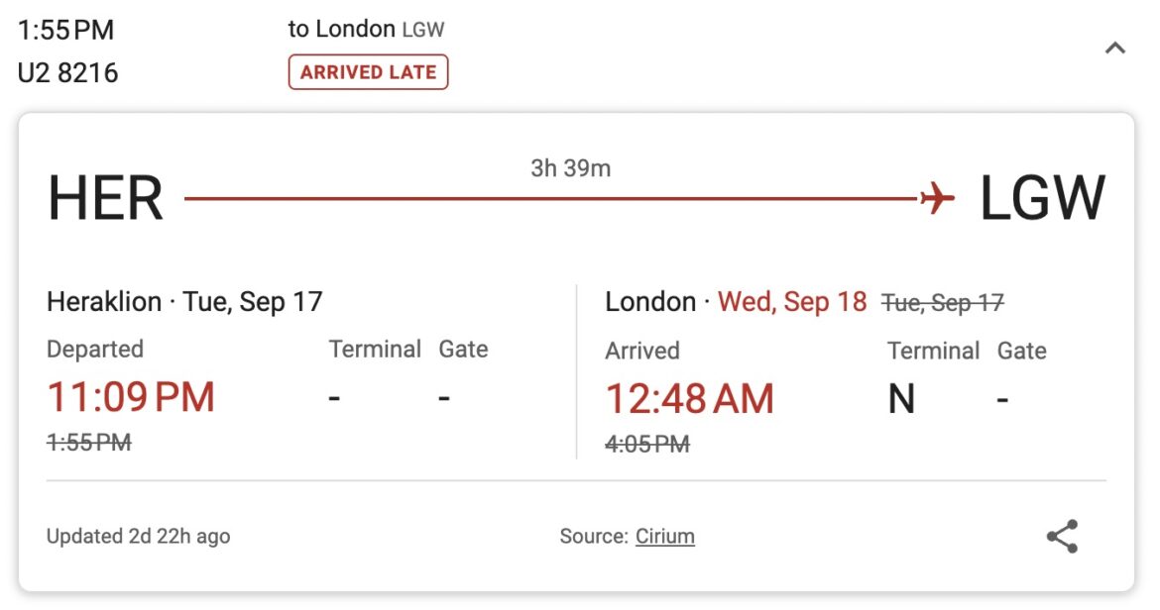Select the large LGW airport code
This screenshot has height=610, width=1160.
[x=1042, y=198]
